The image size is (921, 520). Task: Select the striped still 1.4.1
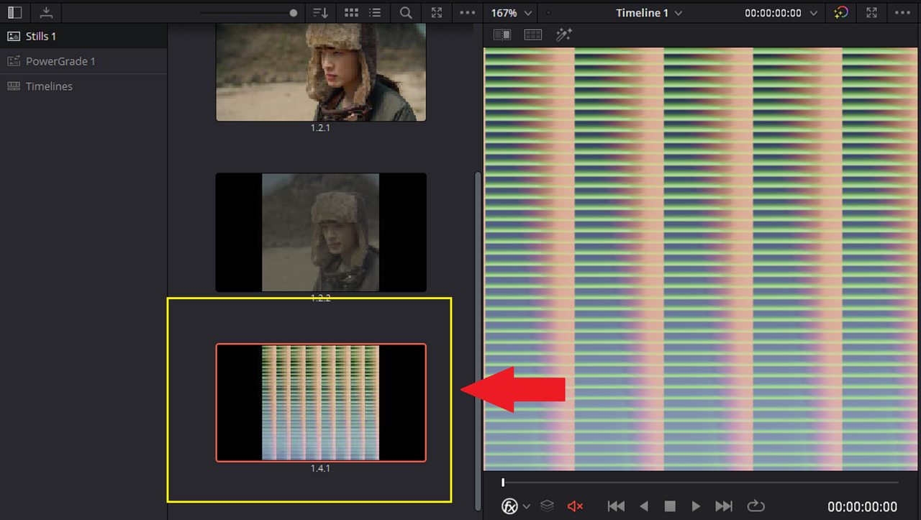click(321, 403)
